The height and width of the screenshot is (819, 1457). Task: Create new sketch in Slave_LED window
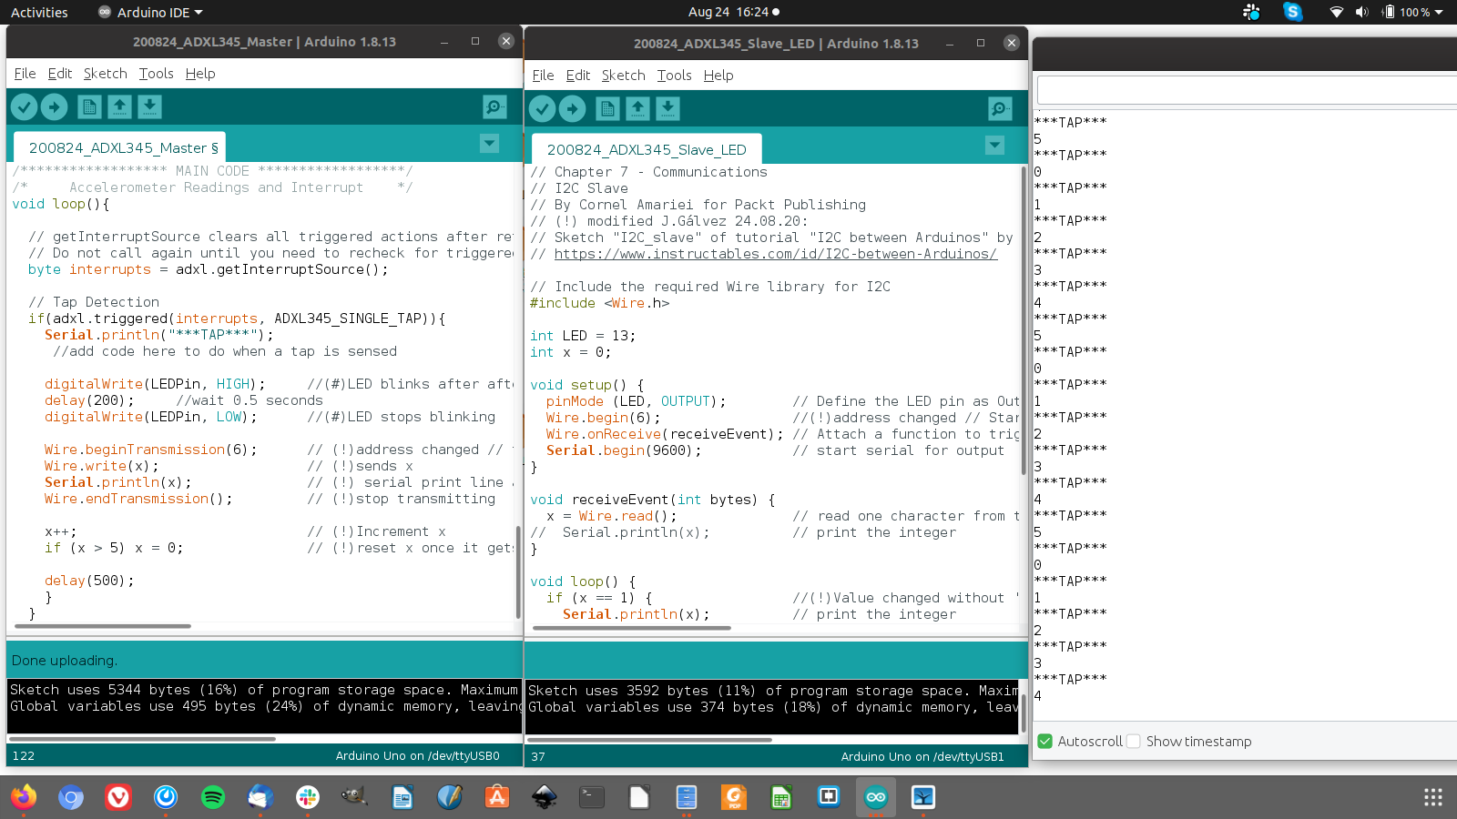tap(607, 109)
